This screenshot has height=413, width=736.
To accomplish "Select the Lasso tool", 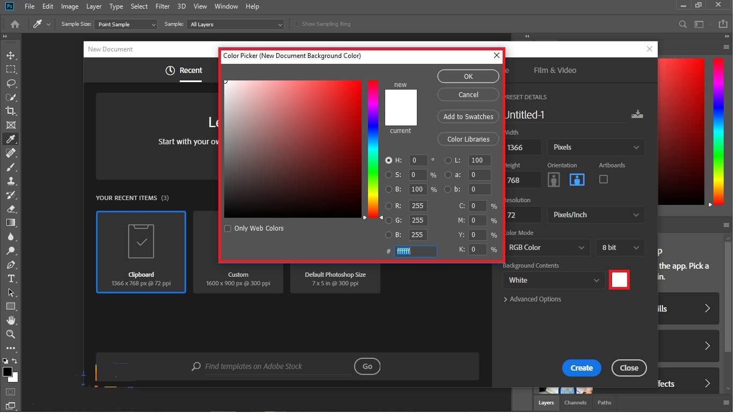I will pyautogui.click(x=10, y=83).
